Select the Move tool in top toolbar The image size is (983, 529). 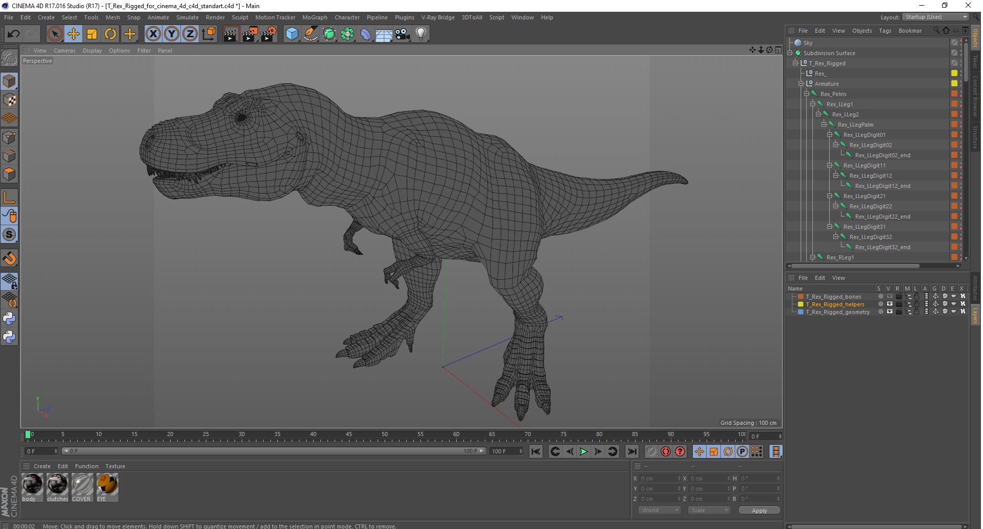coord(74,34)
